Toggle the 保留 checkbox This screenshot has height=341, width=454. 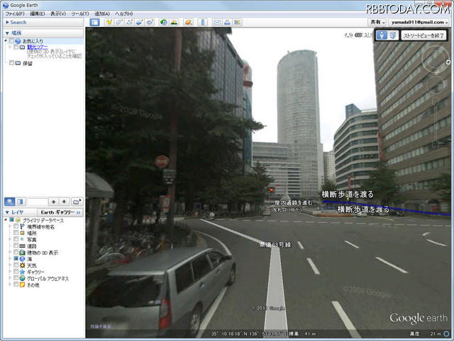click(11, 63)
